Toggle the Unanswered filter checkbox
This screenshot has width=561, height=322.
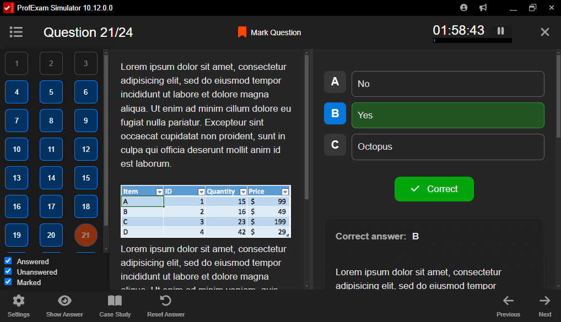(8, 272)
